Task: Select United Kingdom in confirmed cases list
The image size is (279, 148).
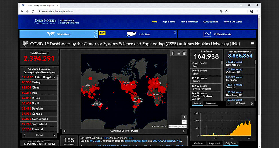Action: 38,77
